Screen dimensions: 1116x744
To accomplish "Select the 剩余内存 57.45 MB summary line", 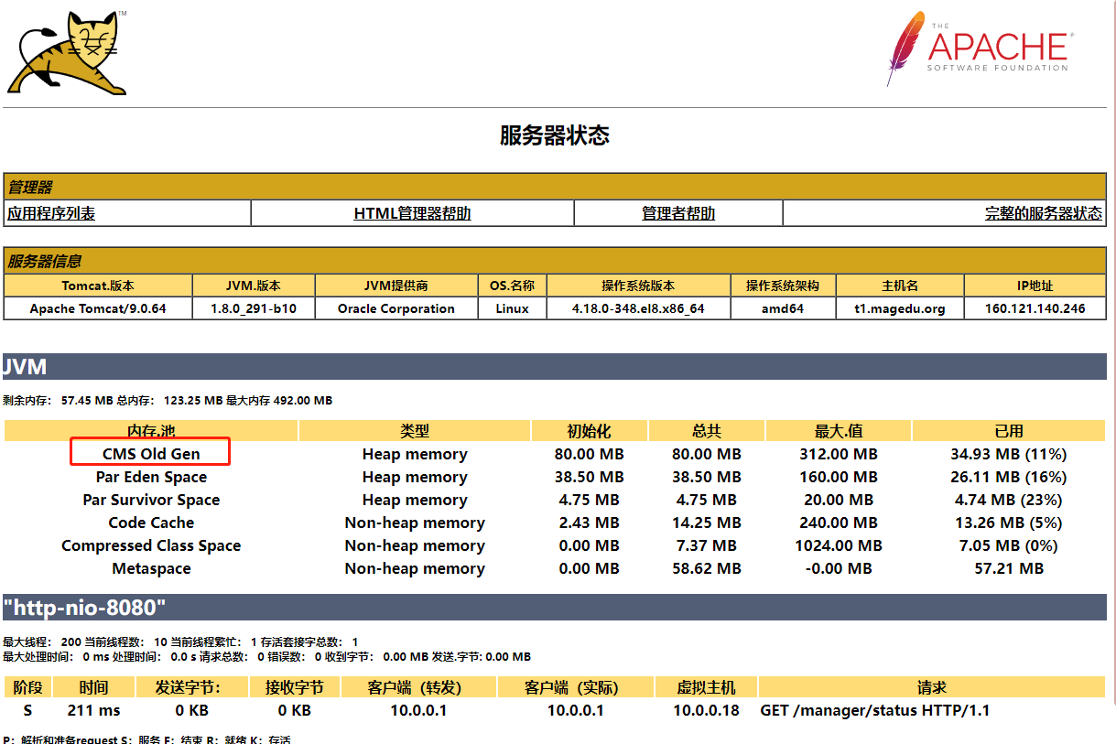I will pyautogui.click(x=168, y=401).
